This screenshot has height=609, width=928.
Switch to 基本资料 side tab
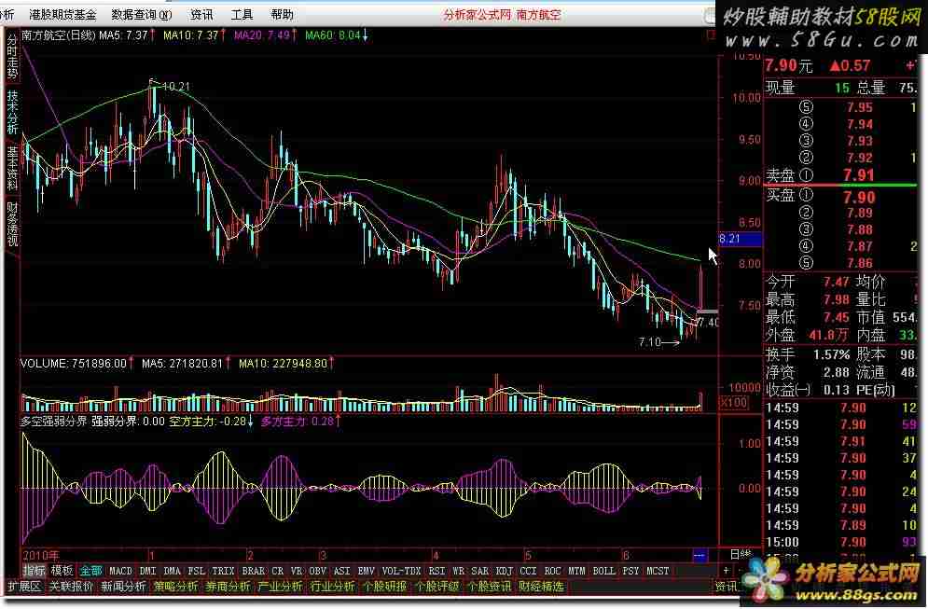(x=12, y=169)
